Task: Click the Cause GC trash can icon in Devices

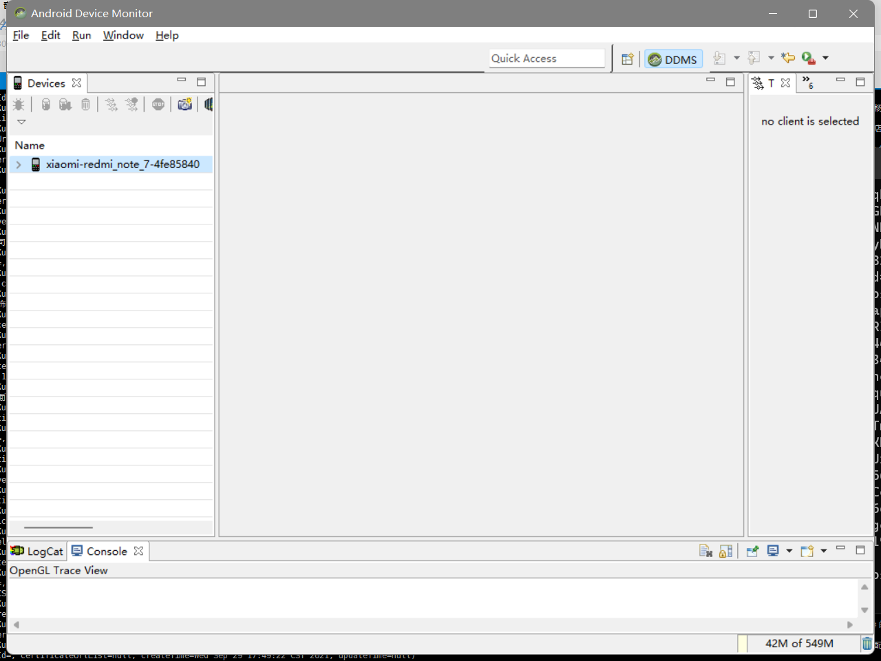Action: coord(85,105)
